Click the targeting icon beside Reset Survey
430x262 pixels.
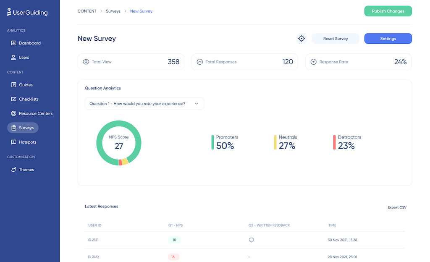tap(302, 38)
